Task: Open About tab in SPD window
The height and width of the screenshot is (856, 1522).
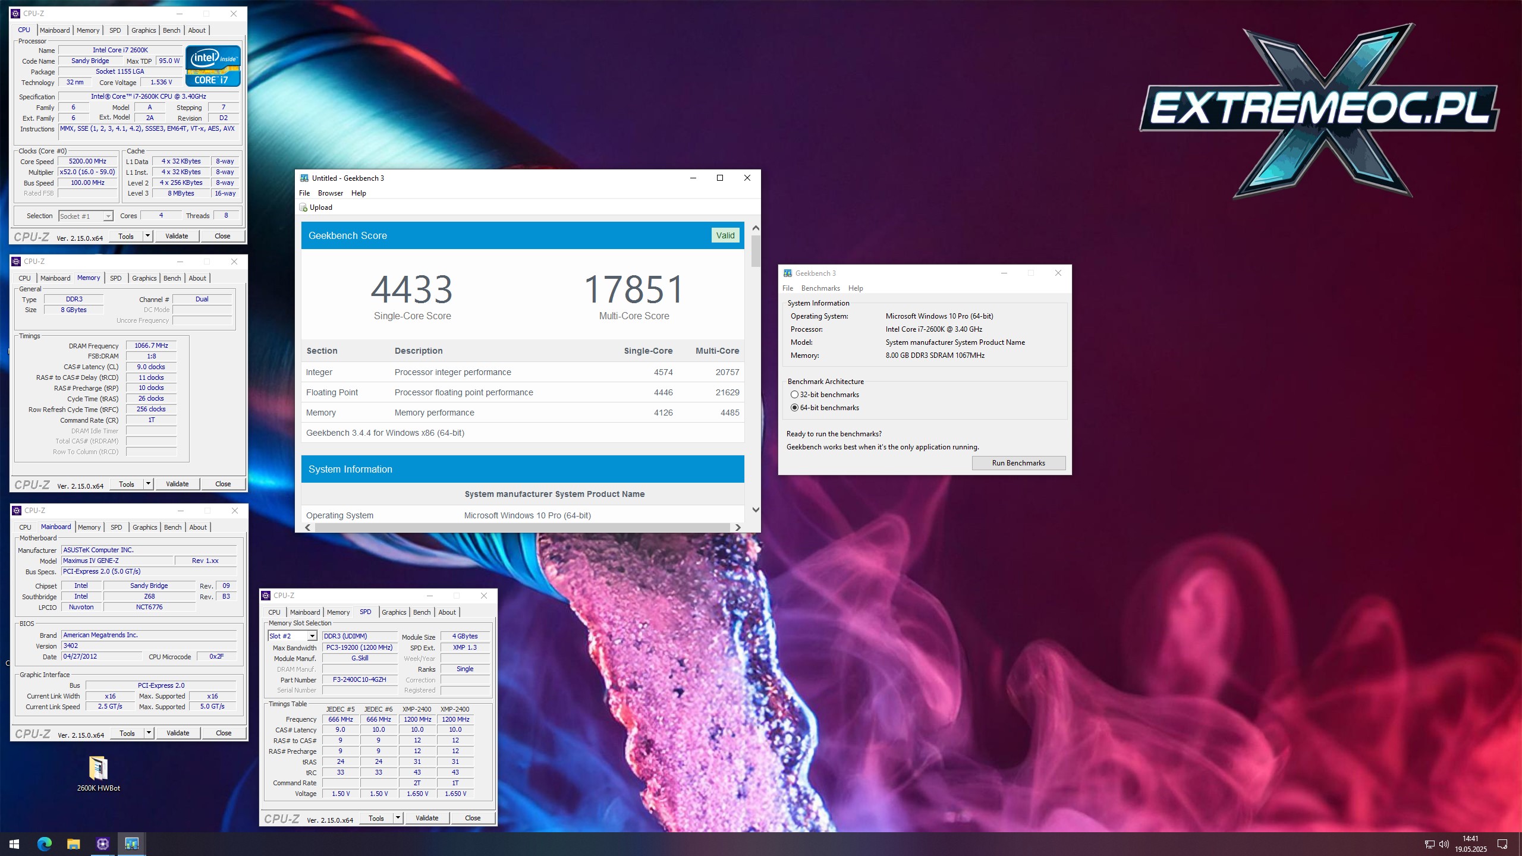Action: point(447,612)
